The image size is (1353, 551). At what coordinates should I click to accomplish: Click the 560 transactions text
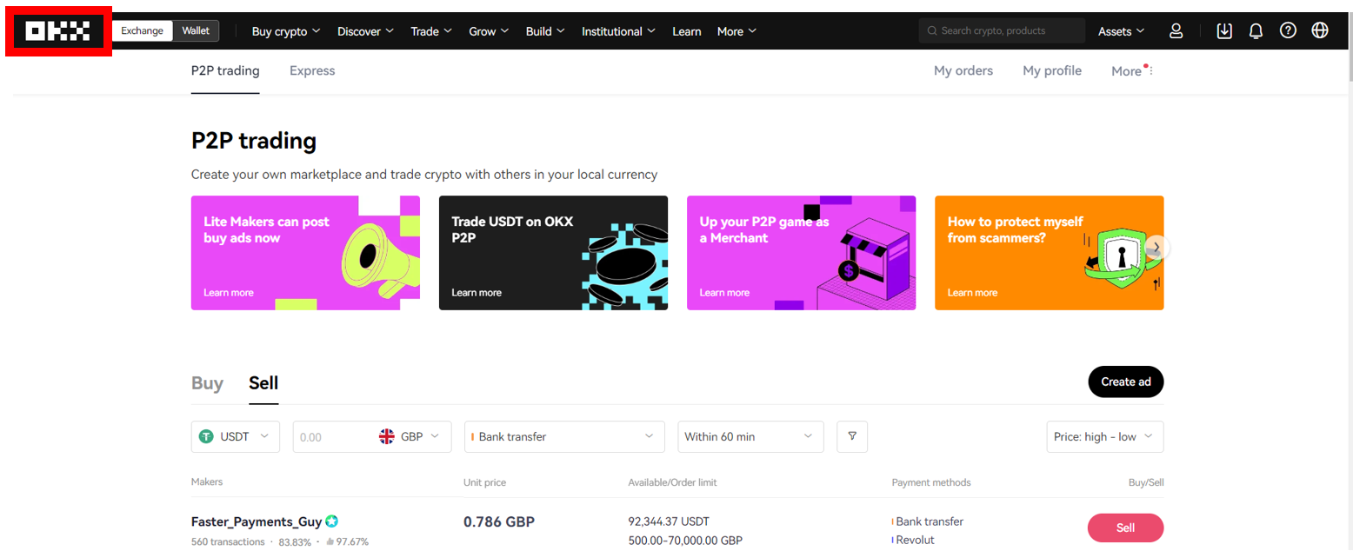pos(228,541)
